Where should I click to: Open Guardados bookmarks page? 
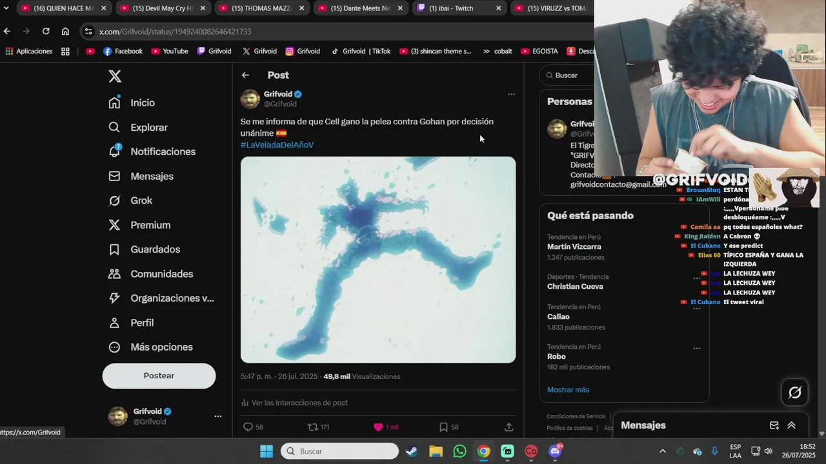(x=145, y=249)
